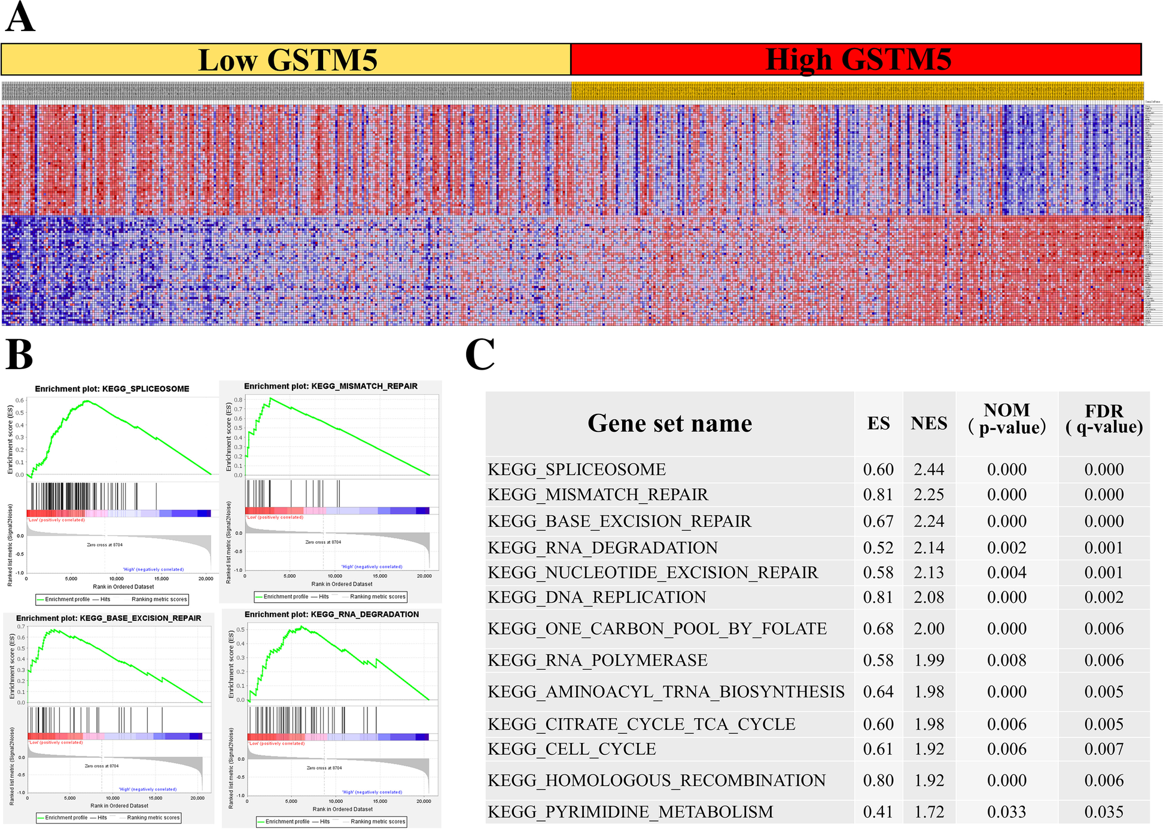The height and width of the screenshot is (829, 1163).
Task: Click the ES column header
Action: click(x=878, y=423)
